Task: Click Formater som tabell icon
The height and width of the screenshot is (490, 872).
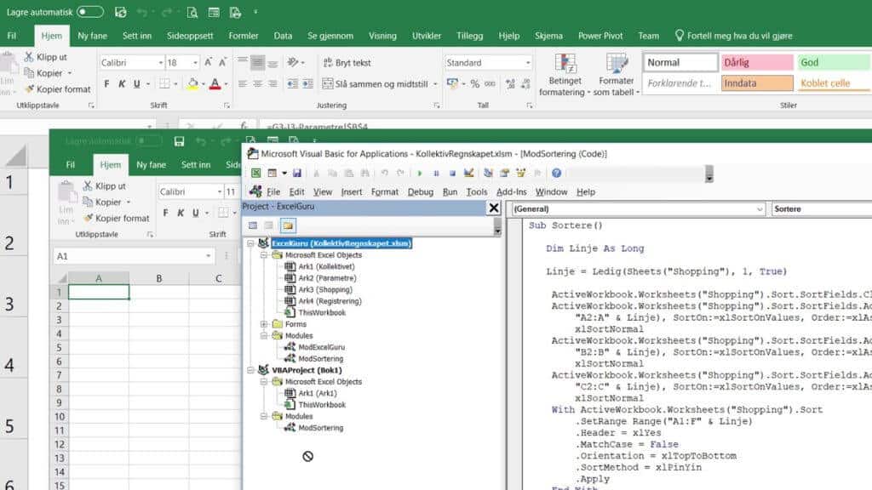Action: pos(617,75)
